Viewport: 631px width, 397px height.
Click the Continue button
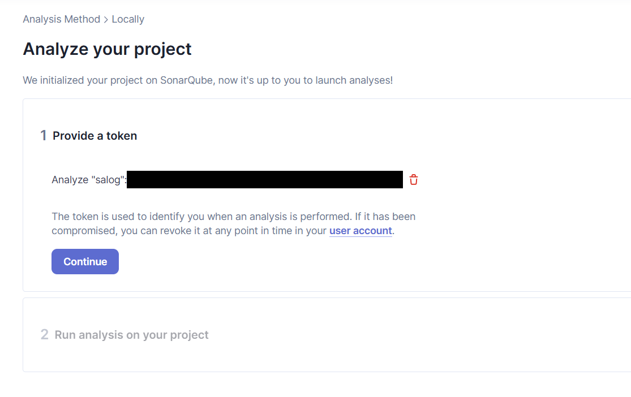click(x=85, y=261)
